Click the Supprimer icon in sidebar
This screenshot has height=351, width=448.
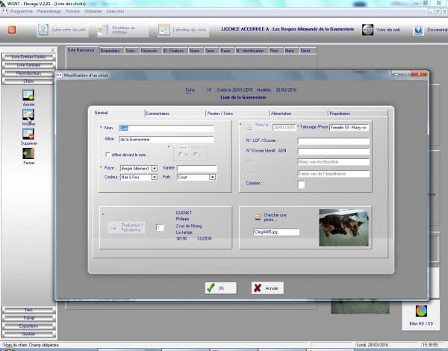28,134
